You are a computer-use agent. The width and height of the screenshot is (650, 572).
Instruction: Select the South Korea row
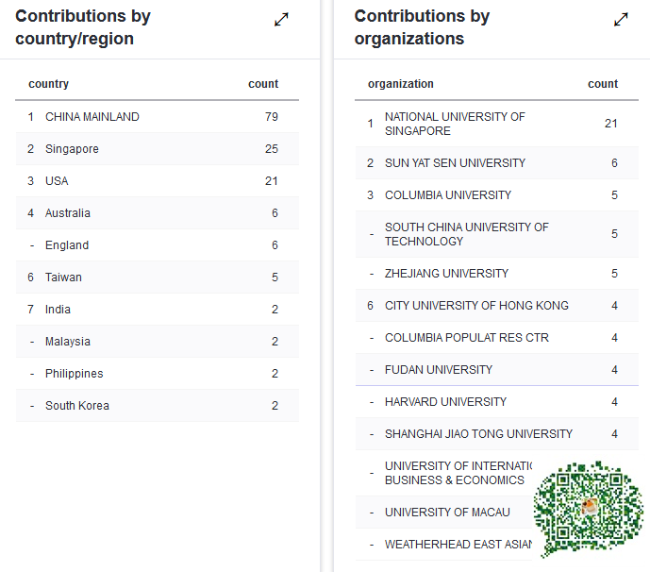158,406
